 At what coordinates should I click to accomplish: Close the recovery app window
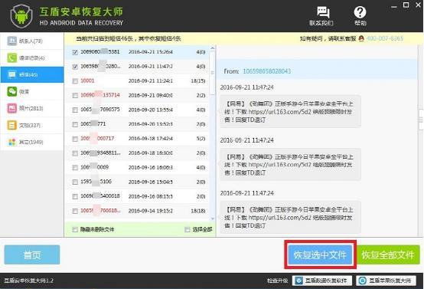[x=419, y=5]
